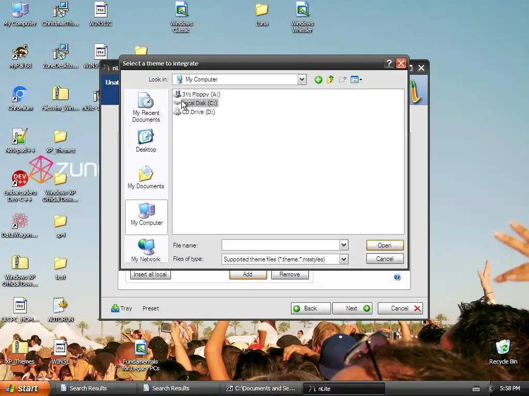Screen dimensions: 529x396
Task: Open the Recycle Bin
Action: (503, 352)
